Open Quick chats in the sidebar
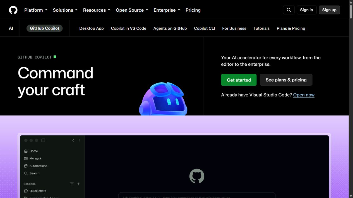 click(x=35, y=191)
